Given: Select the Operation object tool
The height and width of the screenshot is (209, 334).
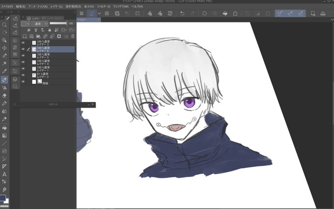Looking at the screenshot, I should (x=4, y=40).
